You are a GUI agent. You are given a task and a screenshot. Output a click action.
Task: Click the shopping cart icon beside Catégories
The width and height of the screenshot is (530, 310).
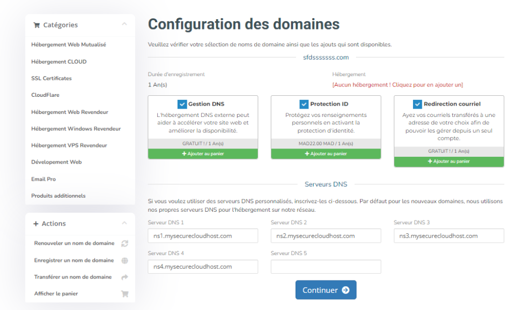point(36,25)
